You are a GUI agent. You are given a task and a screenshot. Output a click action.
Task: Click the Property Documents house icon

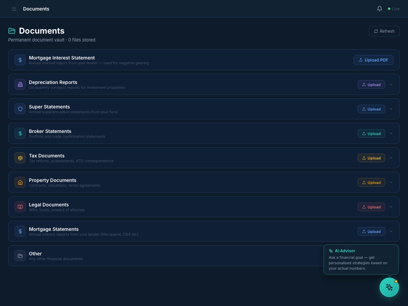click(x=20, y=182)
